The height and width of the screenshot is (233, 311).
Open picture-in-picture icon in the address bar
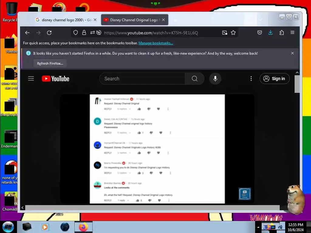point(224,33)
